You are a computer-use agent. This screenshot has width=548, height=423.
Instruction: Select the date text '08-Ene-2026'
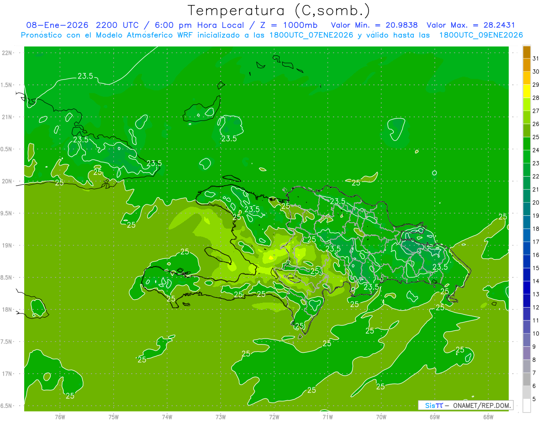pyautogui.click(x=58, y=25)
